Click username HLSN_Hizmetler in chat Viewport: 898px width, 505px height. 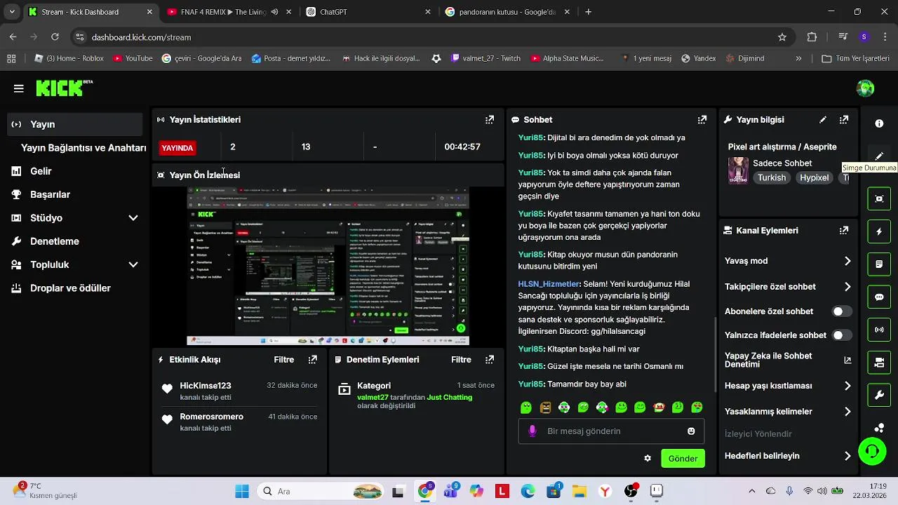coord(549,284)
